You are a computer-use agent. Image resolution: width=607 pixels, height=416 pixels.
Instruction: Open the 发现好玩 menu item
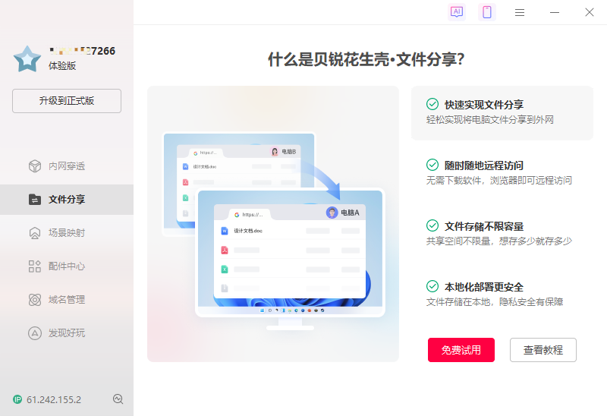(67, 332)
